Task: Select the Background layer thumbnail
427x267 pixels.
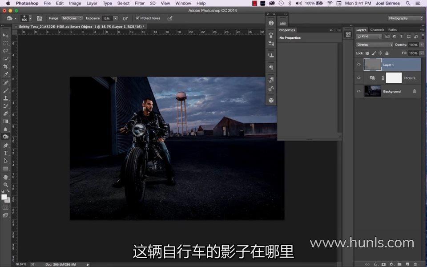Action: click(x=373, y=91)
